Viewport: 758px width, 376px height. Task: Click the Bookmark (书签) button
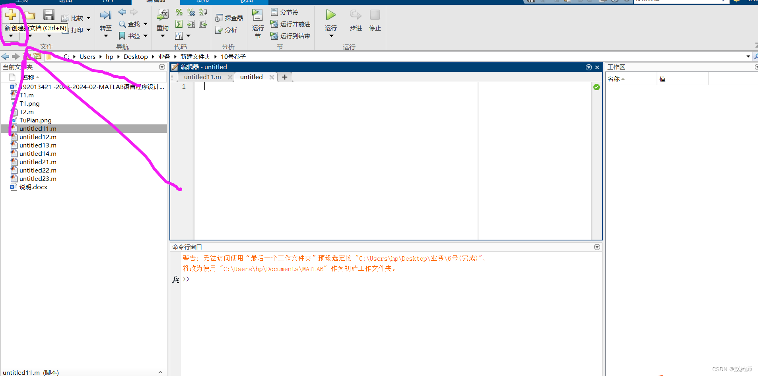pyautogui.click(x=130, y=36)
